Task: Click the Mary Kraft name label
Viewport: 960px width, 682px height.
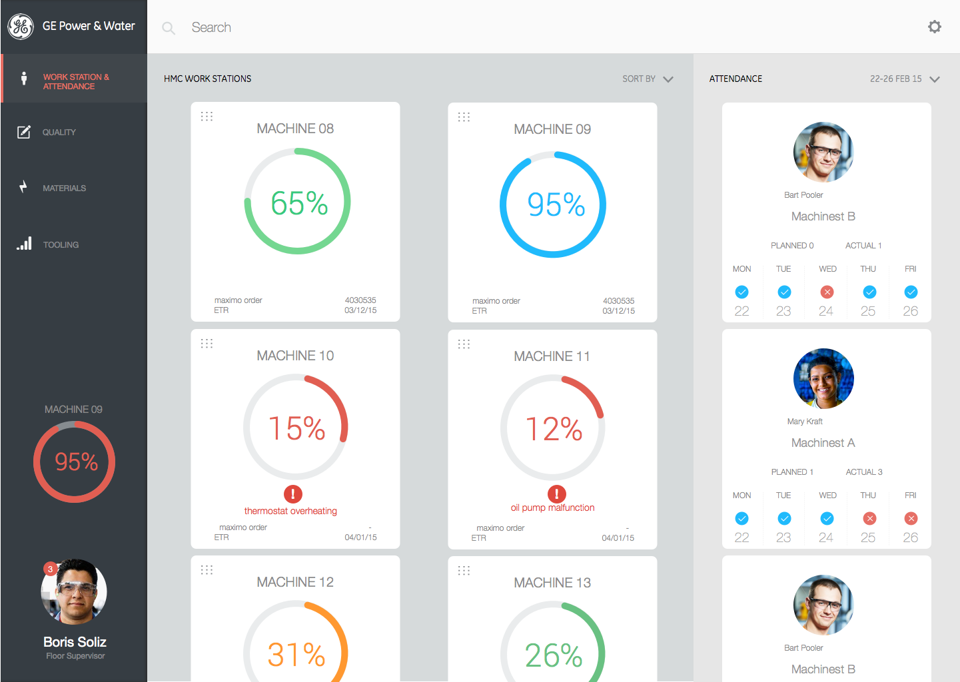Action: point(805,422)
